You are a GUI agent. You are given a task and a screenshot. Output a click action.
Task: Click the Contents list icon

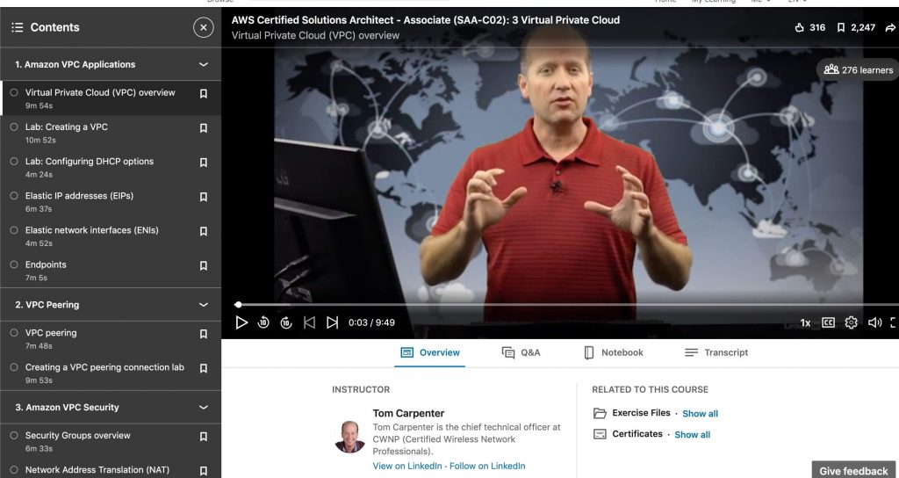(18, 27)
